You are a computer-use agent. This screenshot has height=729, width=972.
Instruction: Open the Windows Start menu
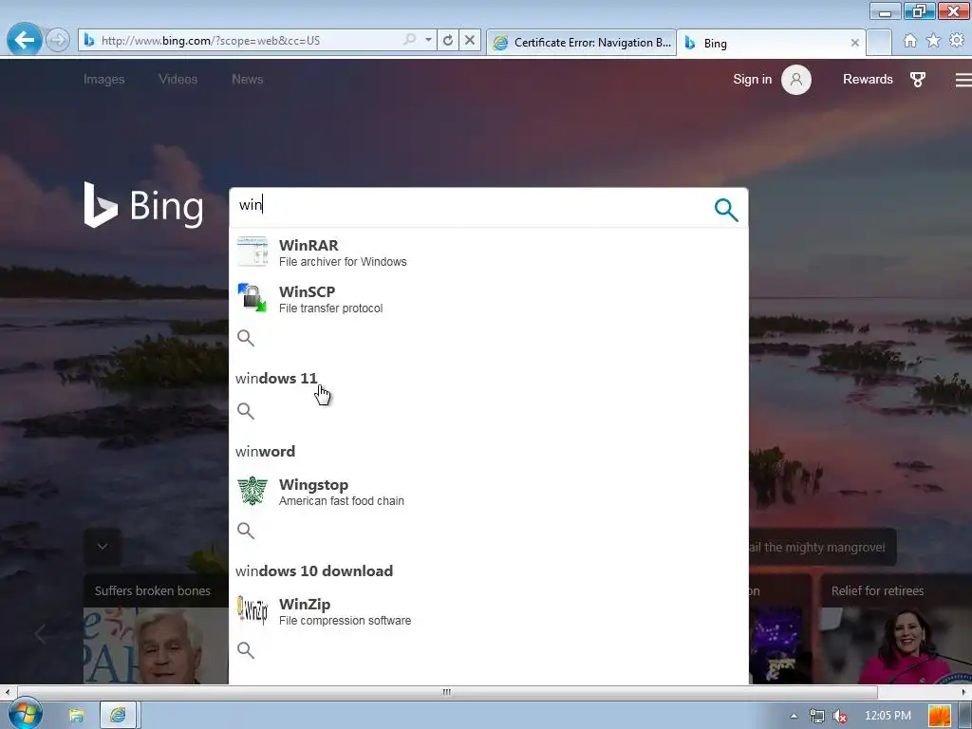coord(26,714)
